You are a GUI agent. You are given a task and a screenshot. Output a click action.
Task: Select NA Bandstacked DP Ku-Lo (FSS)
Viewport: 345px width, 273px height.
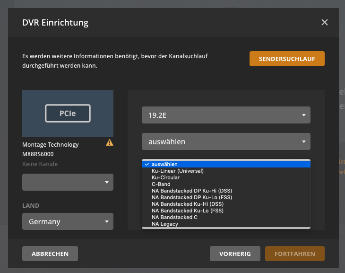point(226,197)
